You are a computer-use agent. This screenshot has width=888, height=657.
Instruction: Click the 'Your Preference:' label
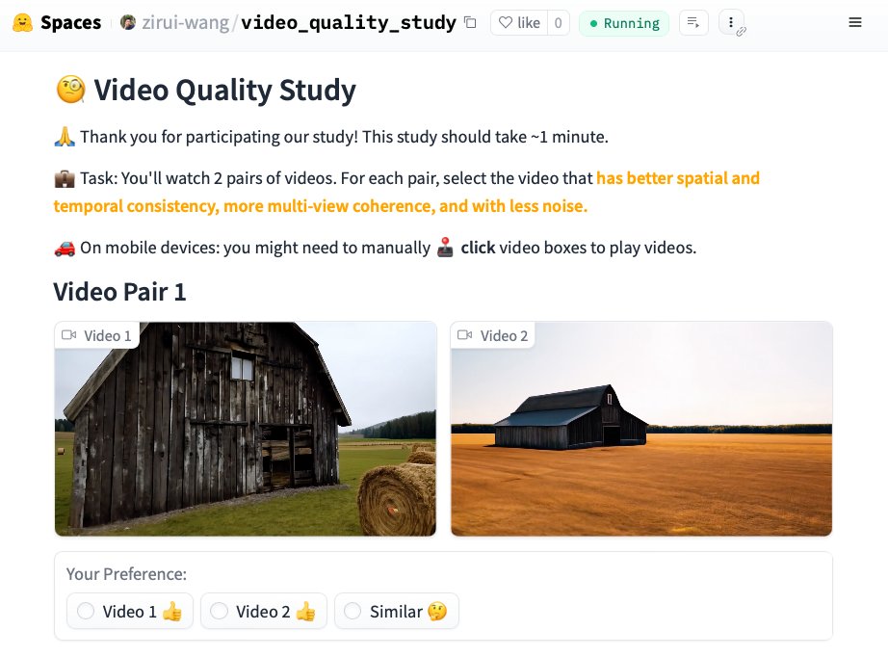pos(126,574)
